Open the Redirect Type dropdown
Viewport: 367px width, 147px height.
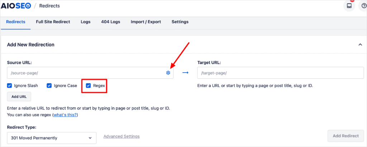[52, 138]
